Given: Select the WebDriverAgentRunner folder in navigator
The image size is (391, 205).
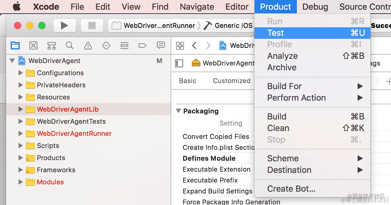Looking at the screenshot, I should [x=74, y=133].
